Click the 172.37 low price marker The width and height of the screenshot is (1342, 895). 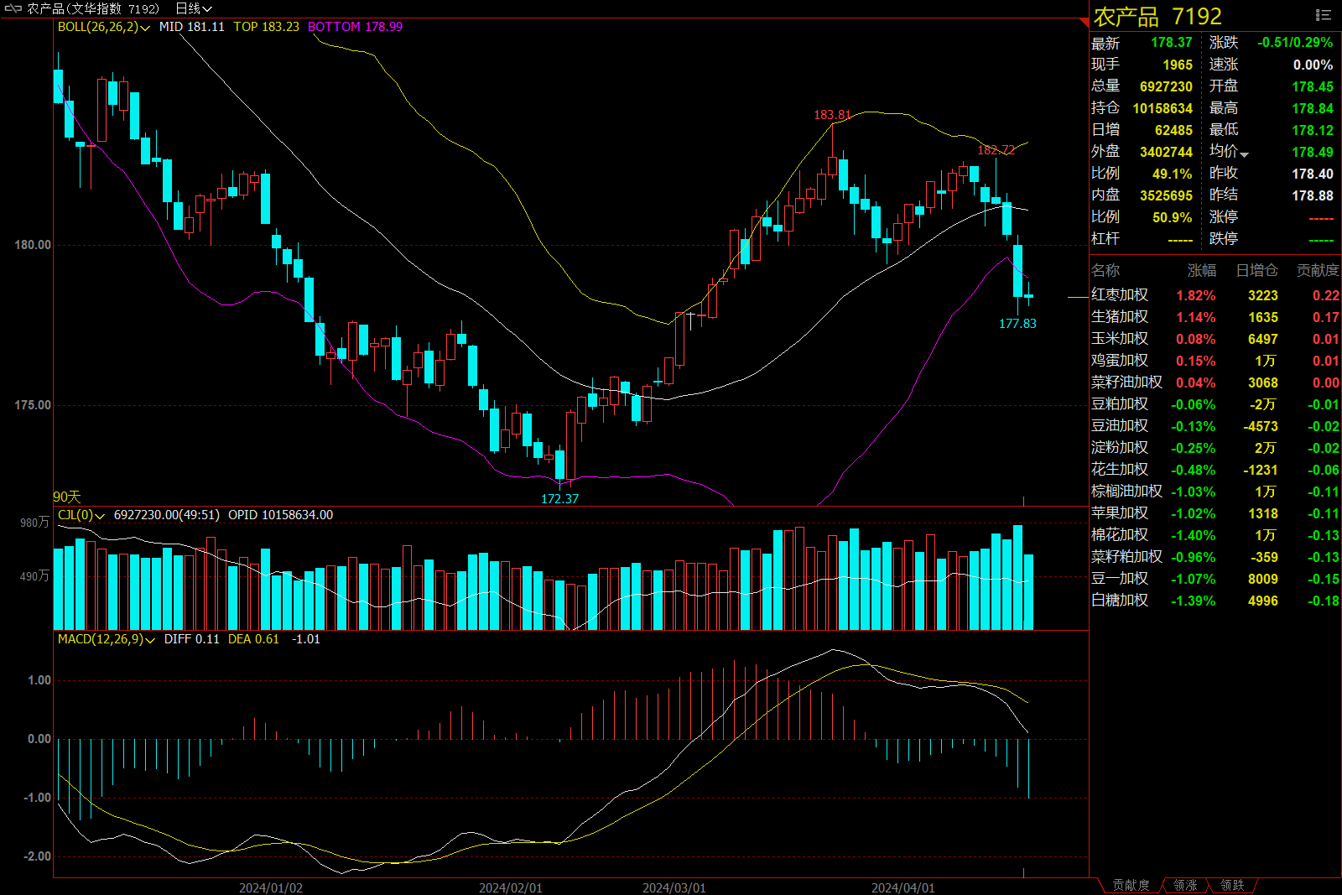click(559, 498)
